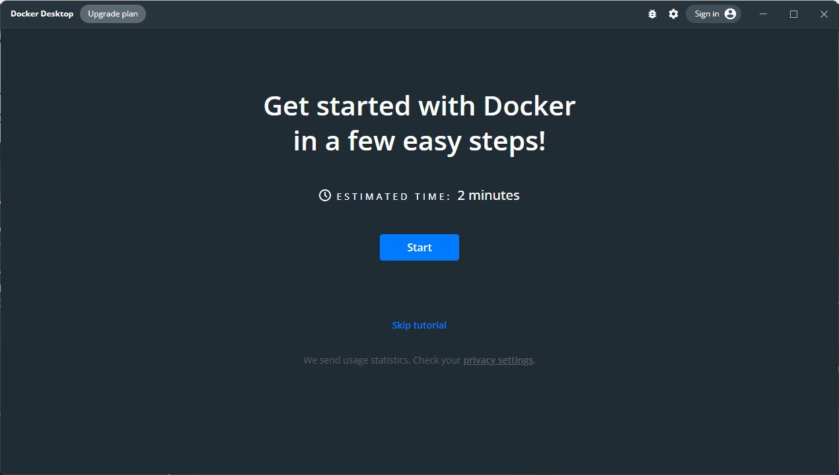Maximize the Docker Desktop window
Screen dimensions: 839x475
tap(793, 13)
